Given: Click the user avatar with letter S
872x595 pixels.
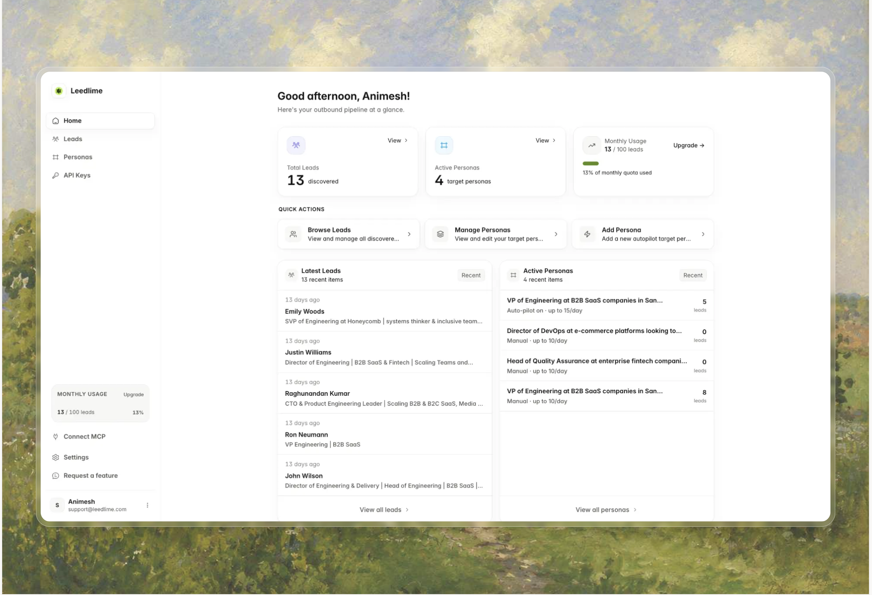Looking at the screenshot, I should [x=57, y=505].
